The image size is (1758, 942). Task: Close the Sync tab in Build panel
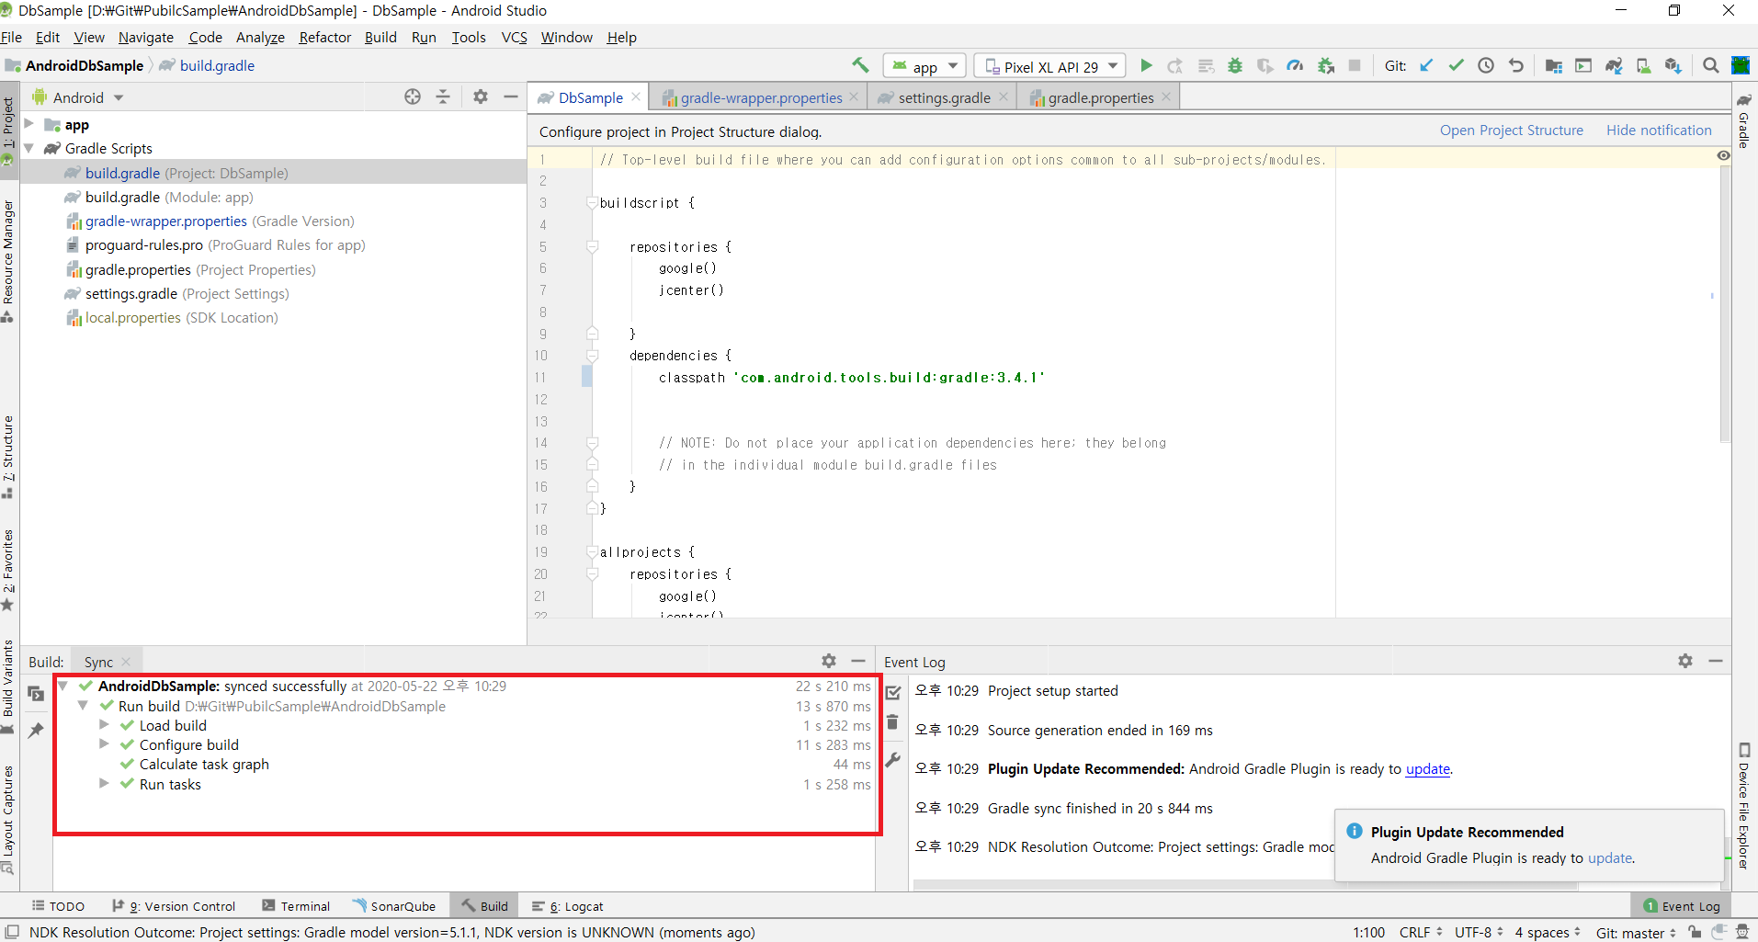click(x=126, y=662)
